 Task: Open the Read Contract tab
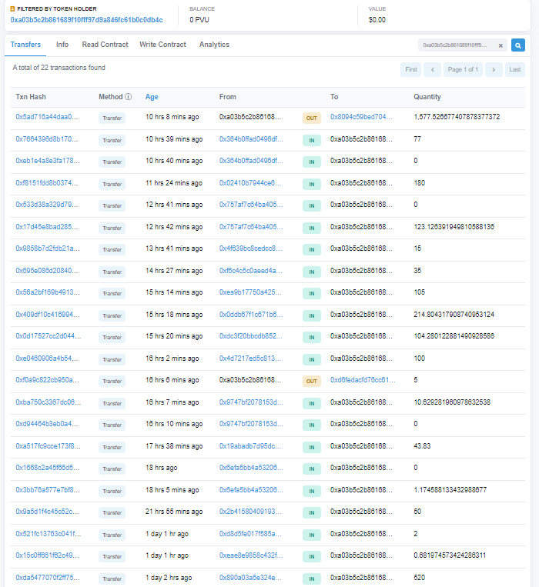(105, 45)
